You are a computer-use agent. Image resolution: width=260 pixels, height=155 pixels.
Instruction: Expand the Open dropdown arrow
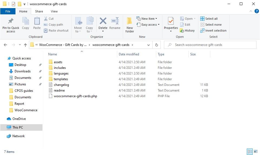pos(195,19)
